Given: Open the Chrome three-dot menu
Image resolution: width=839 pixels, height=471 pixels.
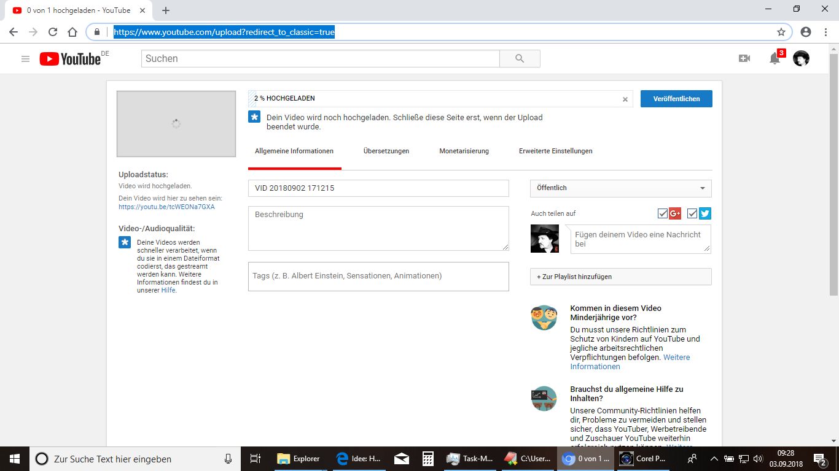Looking at the screenshot, I should pos(825,32).
